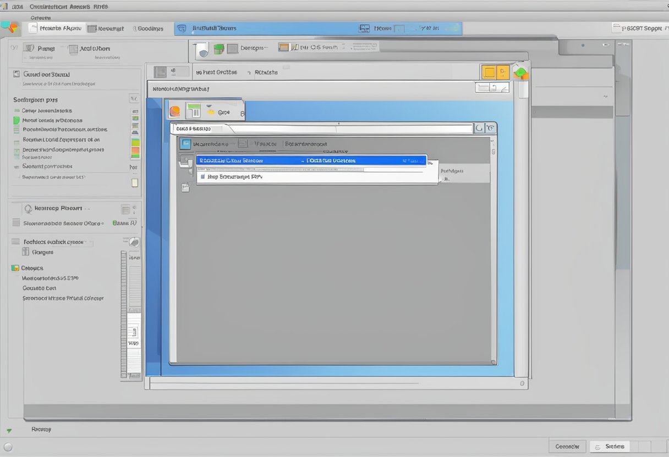Open the 'Goodings' tab in top bar
669x457 pixels.
click(x=150, y=29)
